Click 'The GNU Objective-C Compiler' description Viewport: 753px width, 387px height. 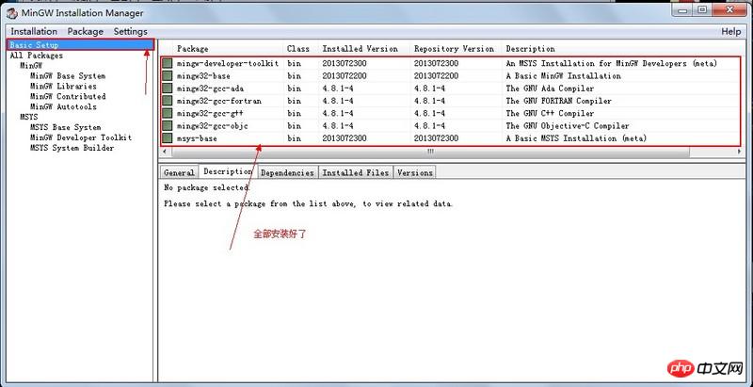568,126
